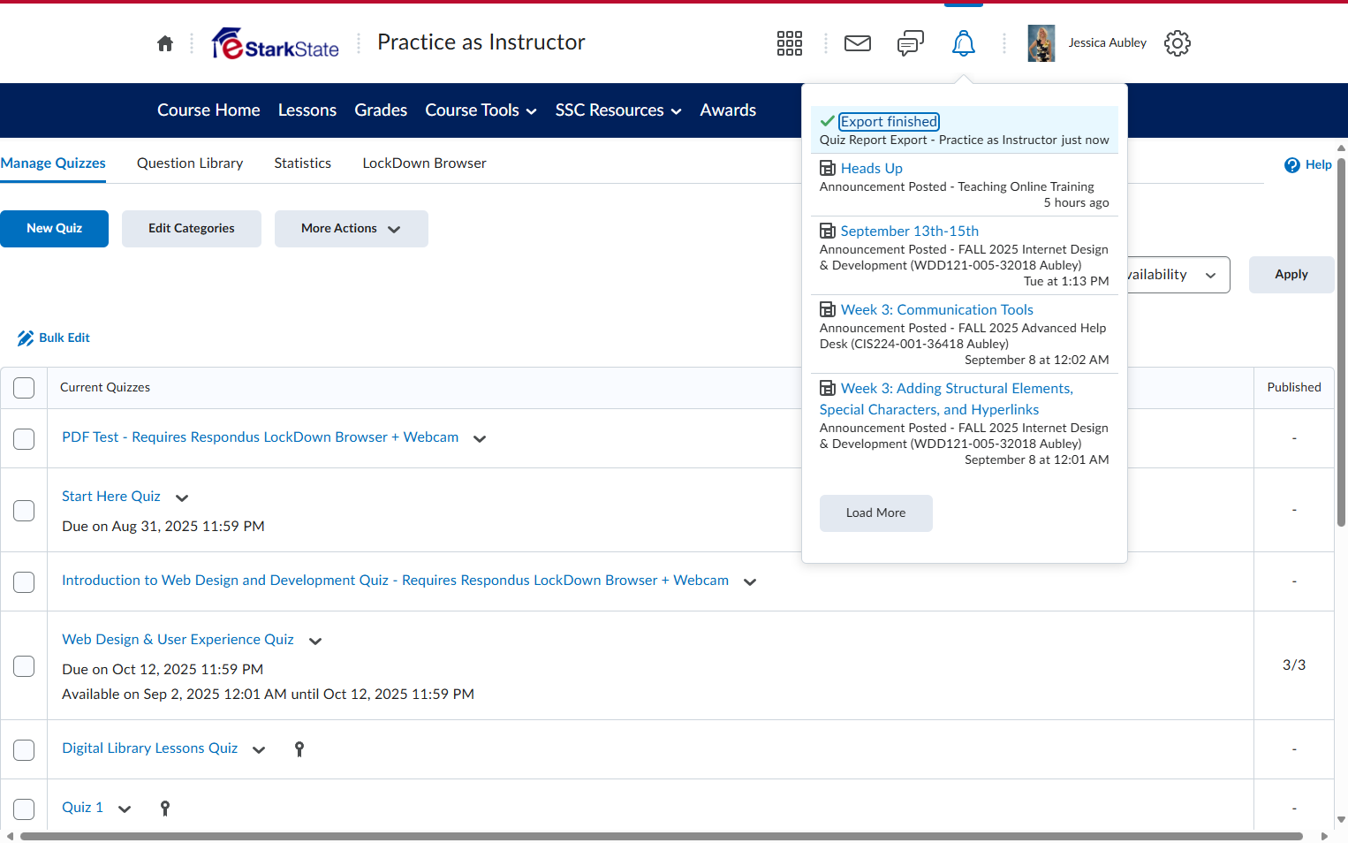The image size is (1348, 843).
Task: Tick the select-all Current Quizzes checkbox
Action: pyautogui.click(x=24, y=388)
